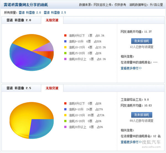The width and height of the screenshot is (166, 153).
Task: Click the green 油耗15-20升 swatch in 科雷傲 2.0 legend
Action: (x=65, y=53)
